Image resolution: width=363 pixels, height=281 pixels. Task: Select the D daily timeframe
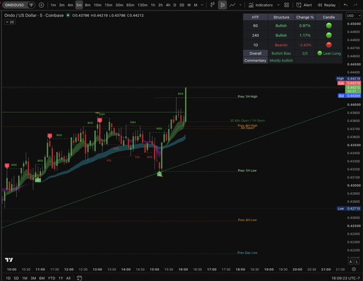pos(175,5)
